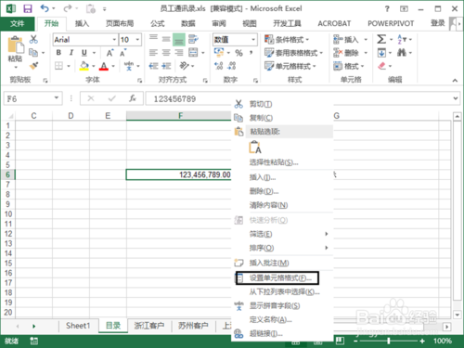Increase decimal places
Viewport: 464px width, 348px height.
pos(219,66)
